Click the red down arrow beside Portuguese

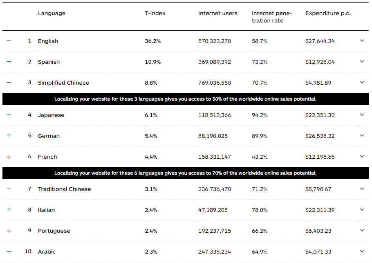(9, 231)
